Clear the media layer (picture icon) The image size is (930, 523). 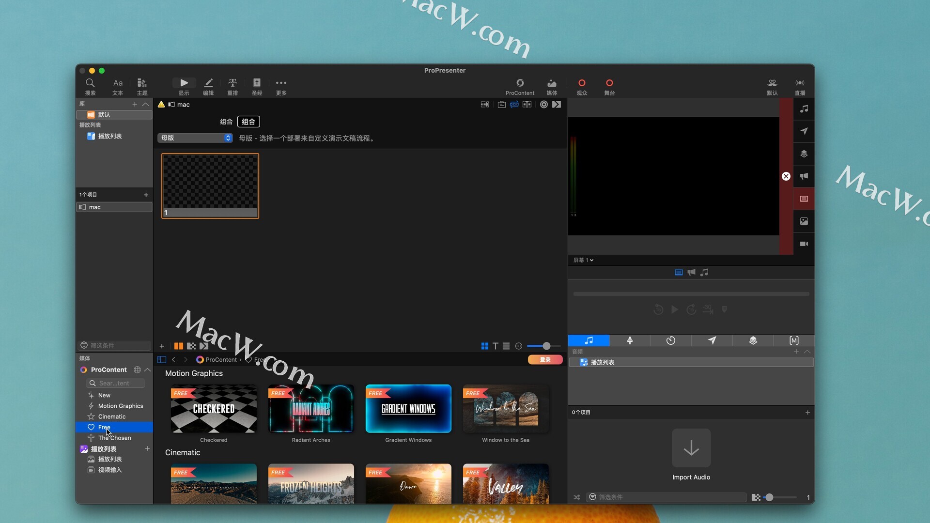click(804, 221)
